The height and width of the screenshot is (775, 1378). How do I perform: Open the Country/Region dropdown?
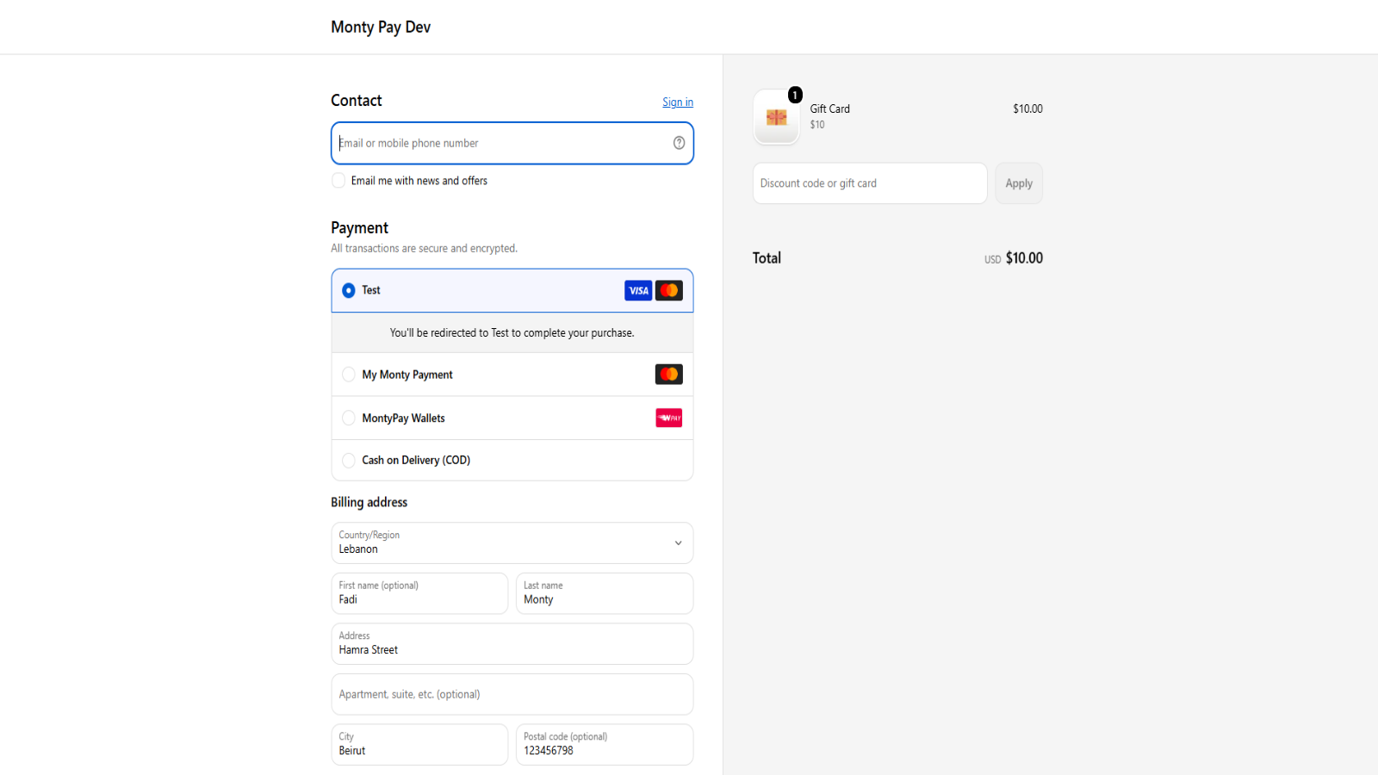point(512,542)
